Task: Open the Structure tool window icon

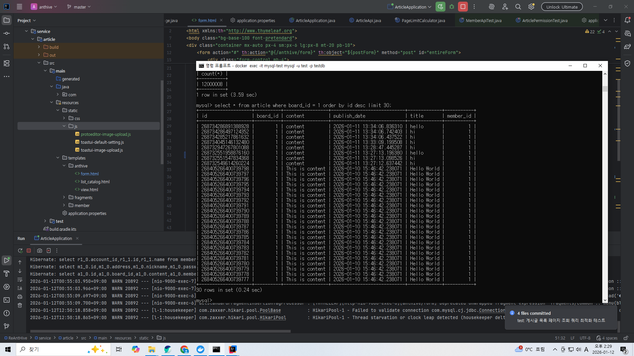Action: click(7, 63)
